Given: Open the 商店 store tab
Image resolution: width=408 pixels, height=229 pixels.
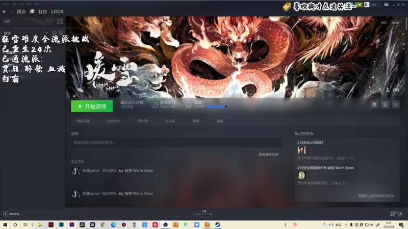Looking at the screenshot, I should [21, 11].
